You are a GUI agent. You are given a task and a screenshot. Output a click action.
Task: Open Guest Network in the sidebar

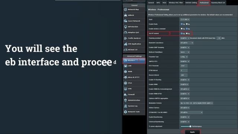(134, 21)
